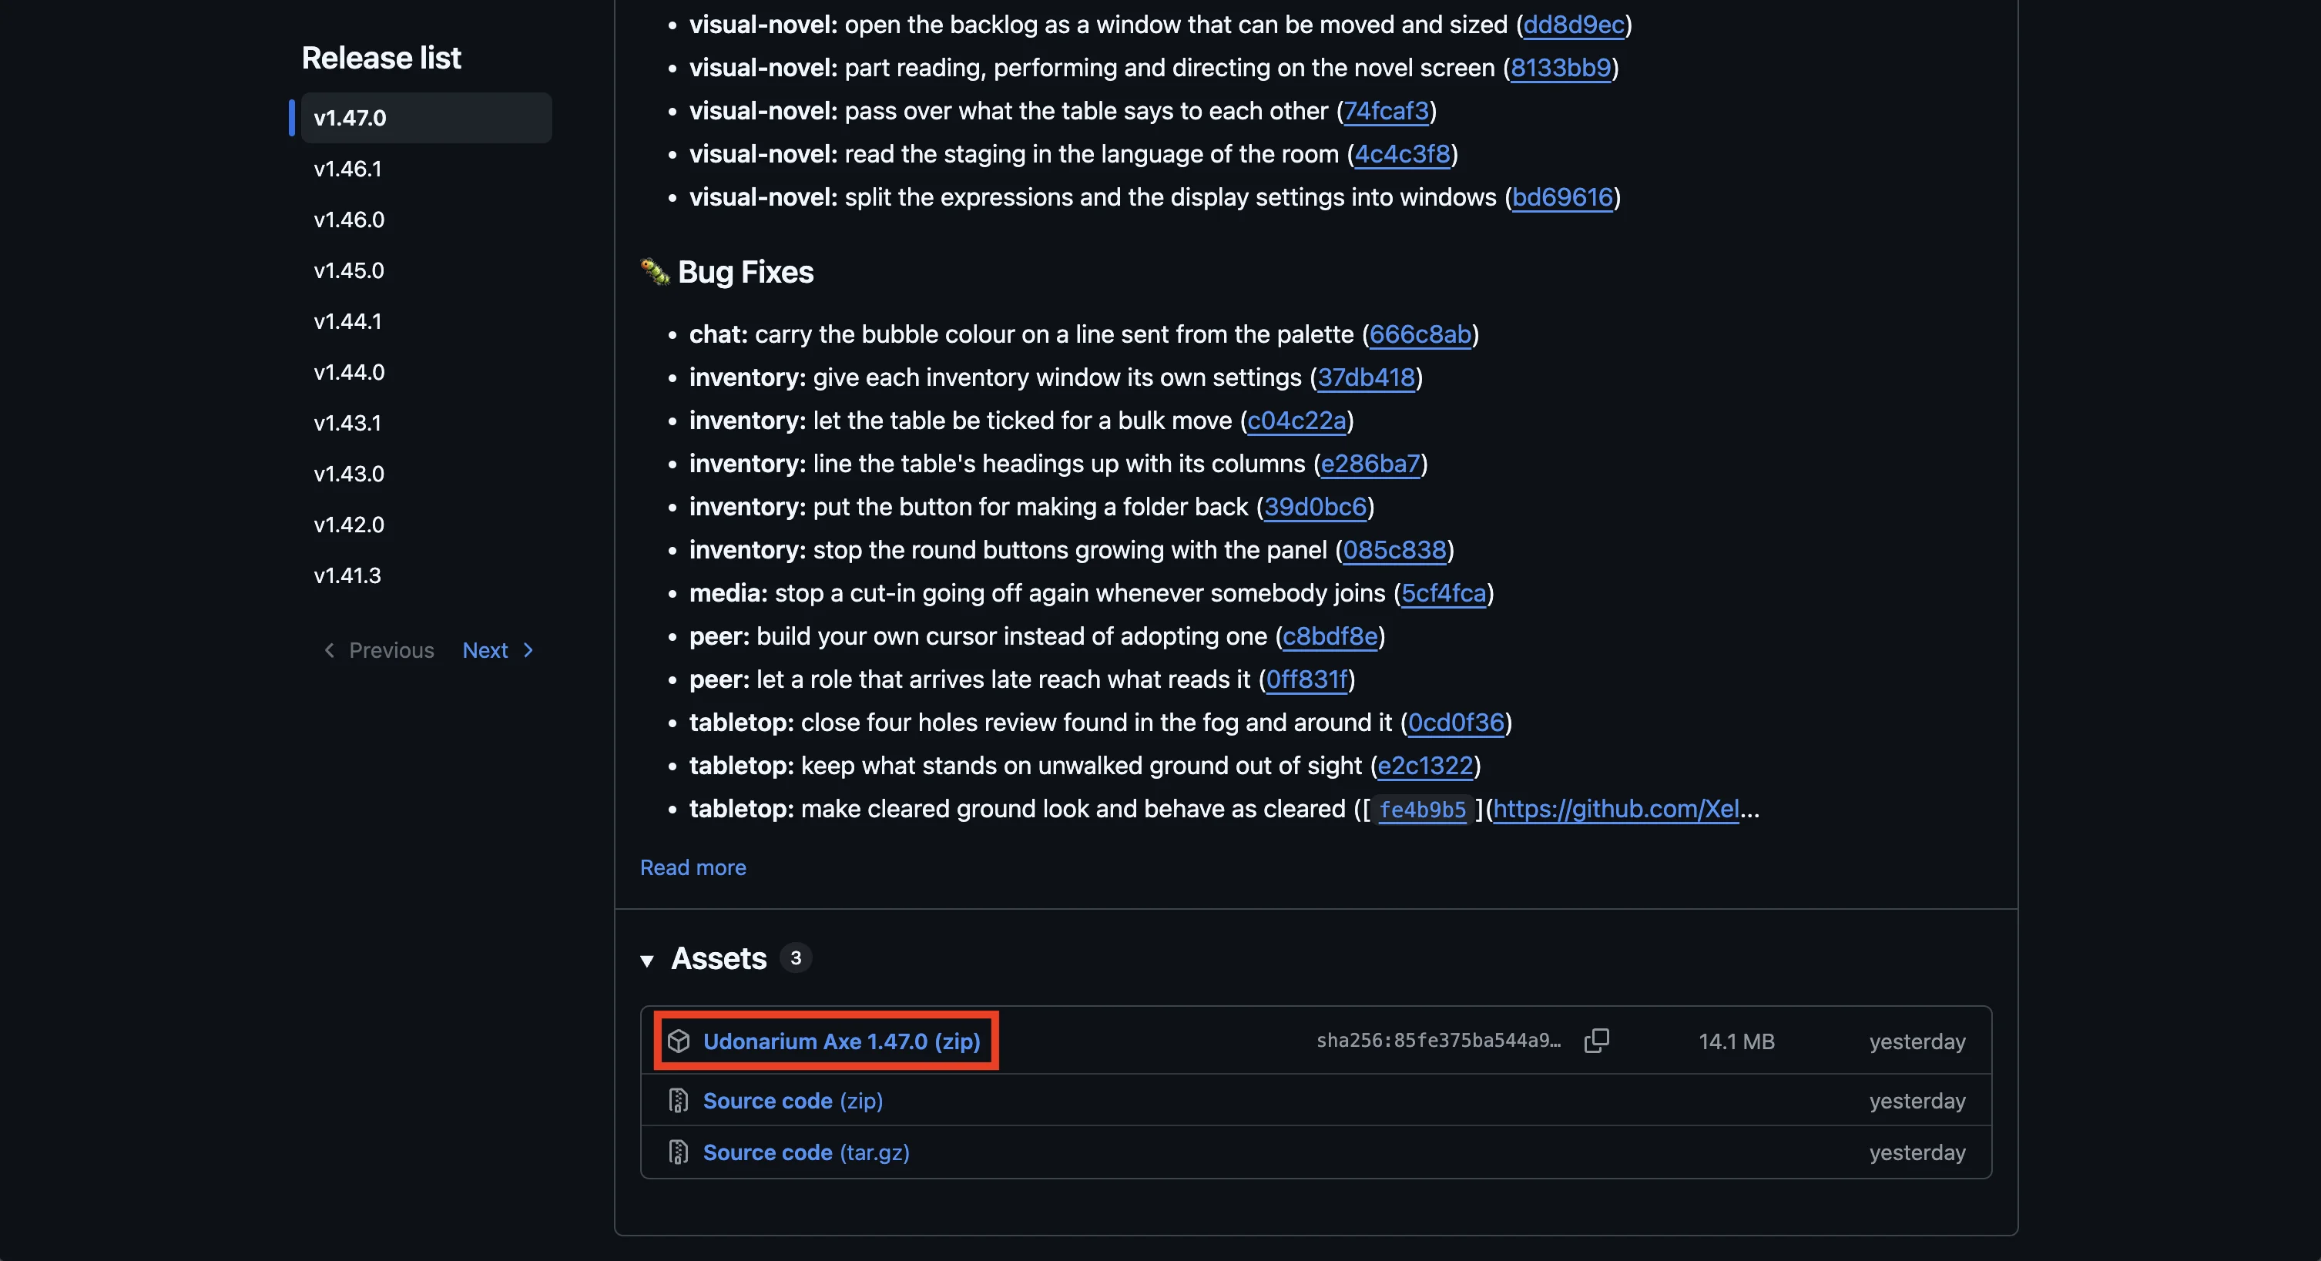Click the Assets count badge showing 3
Viewport: 2321px width, 1261px height.
[x=796, y=958]
